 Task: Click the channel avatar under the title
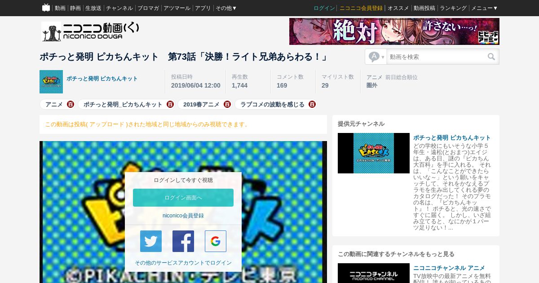click(51, 82)
